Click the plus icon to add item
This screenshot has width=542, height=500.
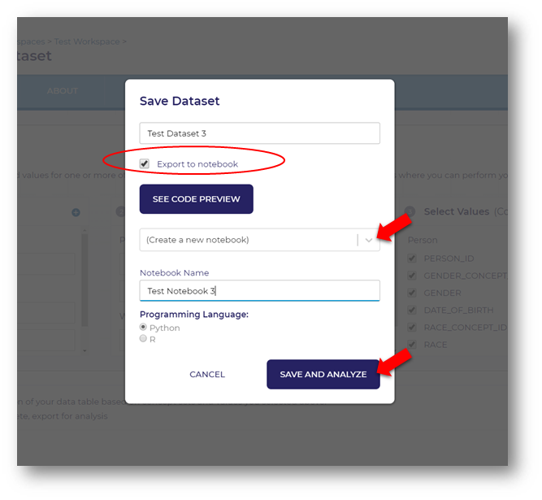[x=76, y=213]
